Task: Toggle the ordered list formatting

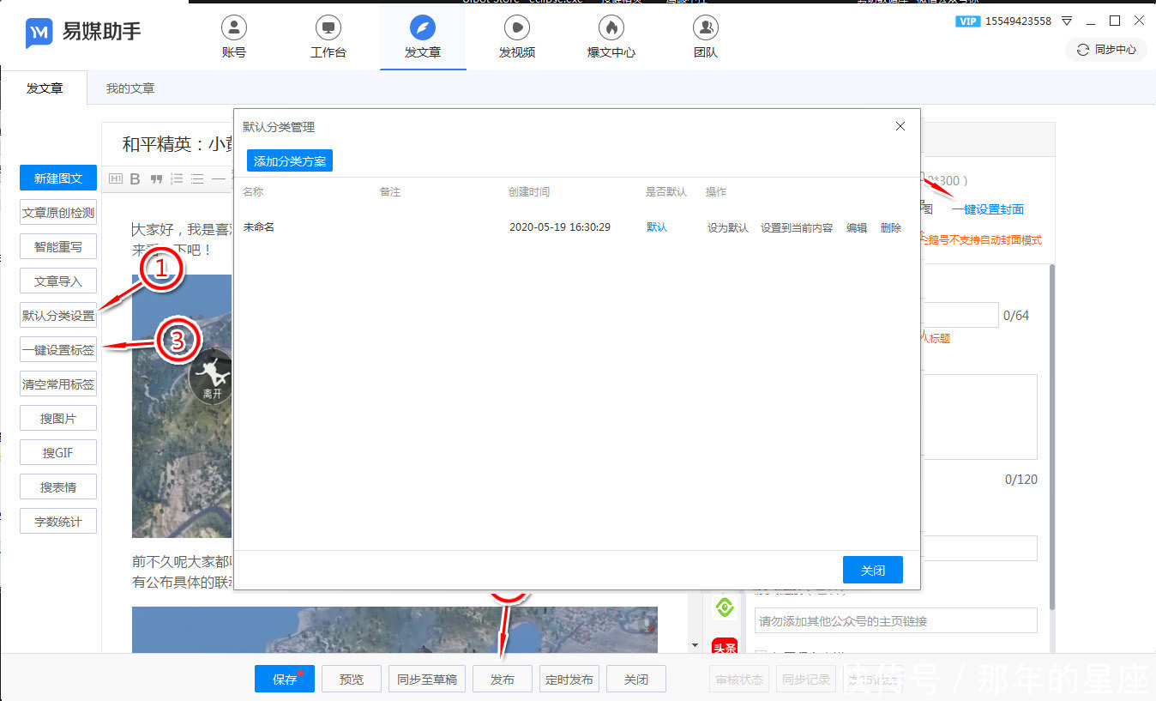Action: coord(176,178)
